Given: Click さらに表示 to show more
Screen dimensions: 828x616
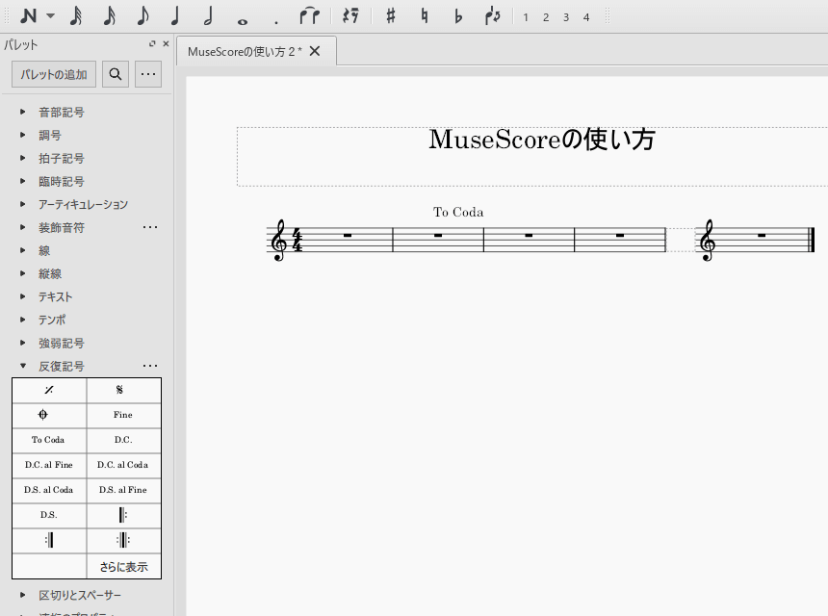Looking at the screenshot, I should pos(123,567).
